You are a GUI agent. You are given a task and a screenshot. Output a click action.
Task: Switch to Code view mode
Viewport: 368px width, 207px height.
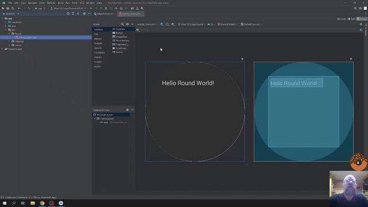(342, 19)
